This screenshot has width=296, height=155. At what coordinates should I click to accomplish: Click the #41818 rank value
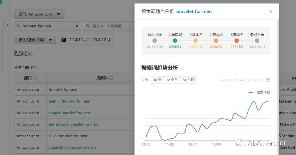click(x=196, y=47)
